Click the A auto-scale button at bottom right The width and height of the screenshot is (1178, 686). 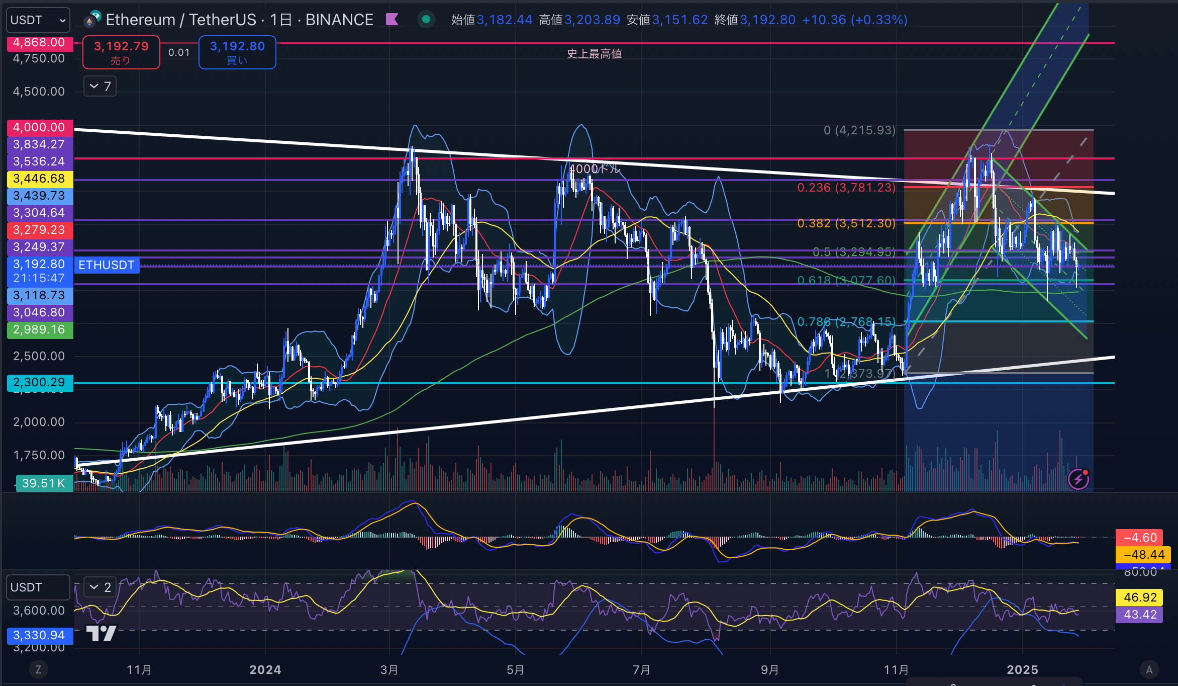point(1149,669)
